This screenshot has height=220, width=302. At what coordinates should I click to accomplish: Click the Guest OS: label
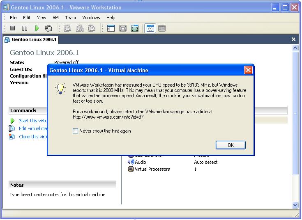pos(21,69)
